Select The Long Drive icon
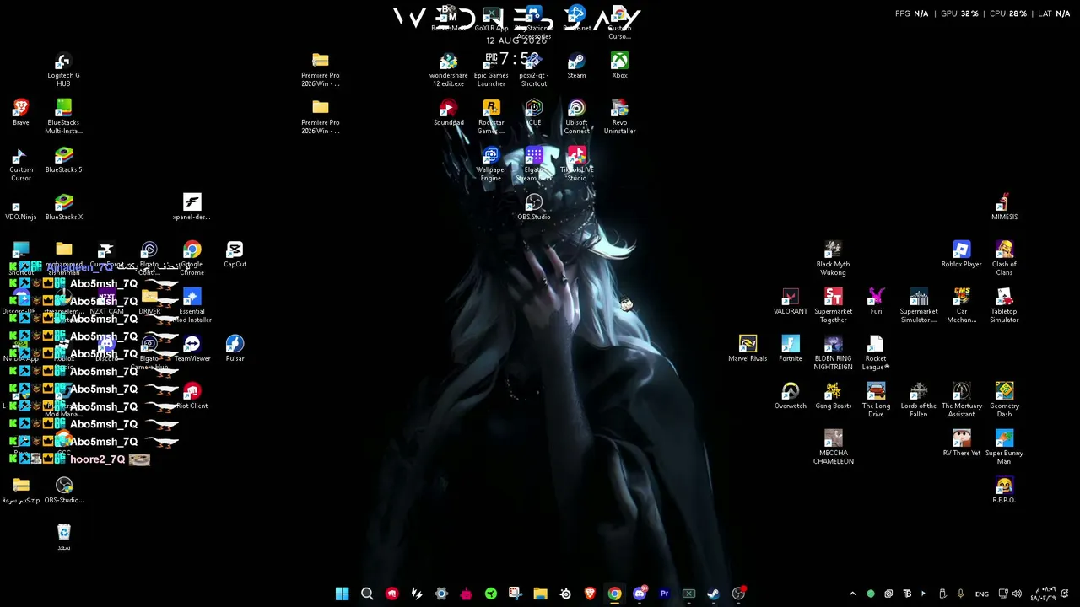 (876, 400)
